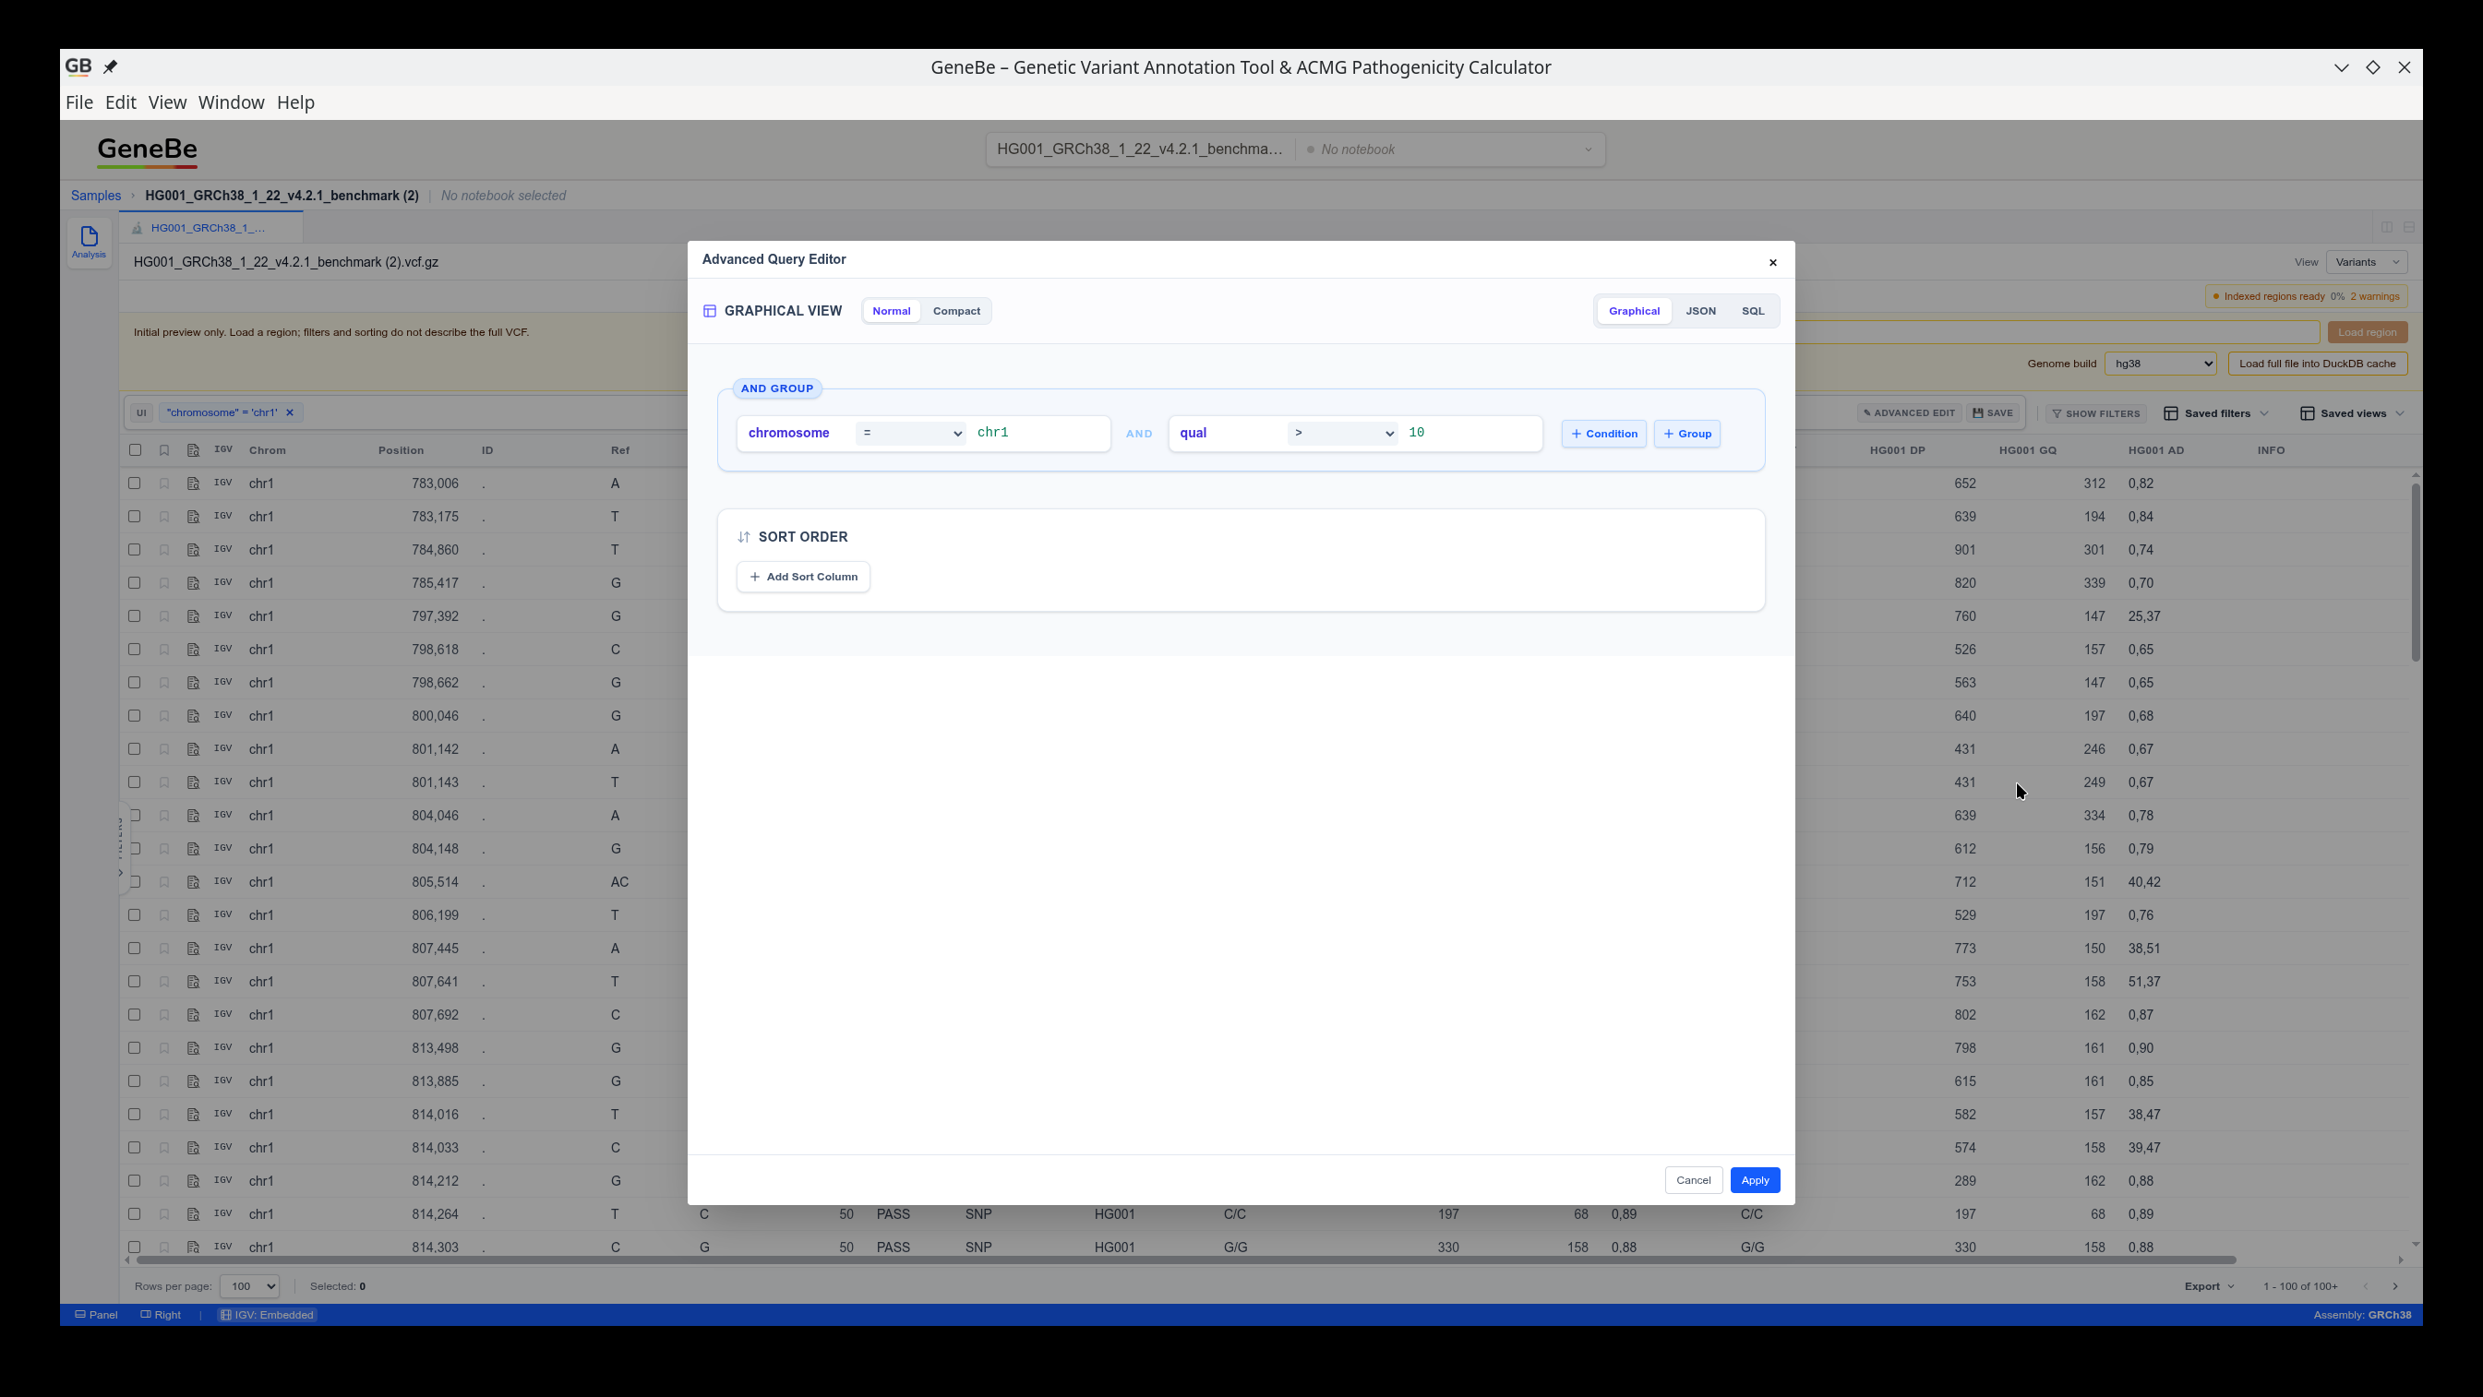Screen dimensions: 2483x1397
Task: Cancel the Advanced Query Editor
Action: [x=1693, y=1180]
